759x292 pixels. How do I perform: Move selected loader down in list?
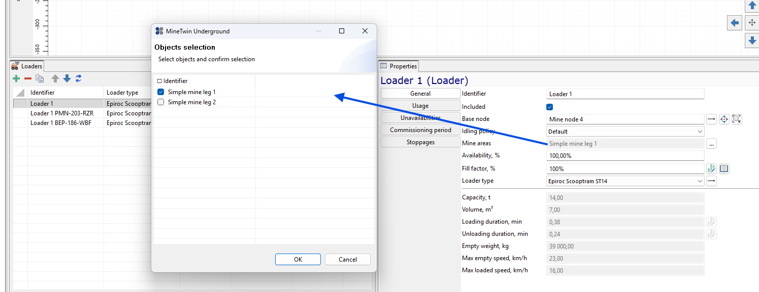click(67, 78)
